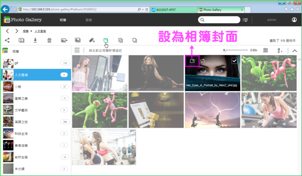Open the A-Z sort order dropdown
Screen dimensions: 302x176
[280, 50]
